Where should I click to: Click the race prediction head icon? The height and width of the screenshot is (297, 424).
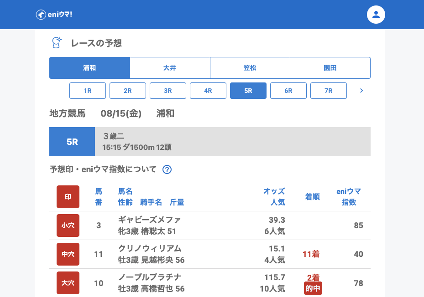[x=56, y=43]
